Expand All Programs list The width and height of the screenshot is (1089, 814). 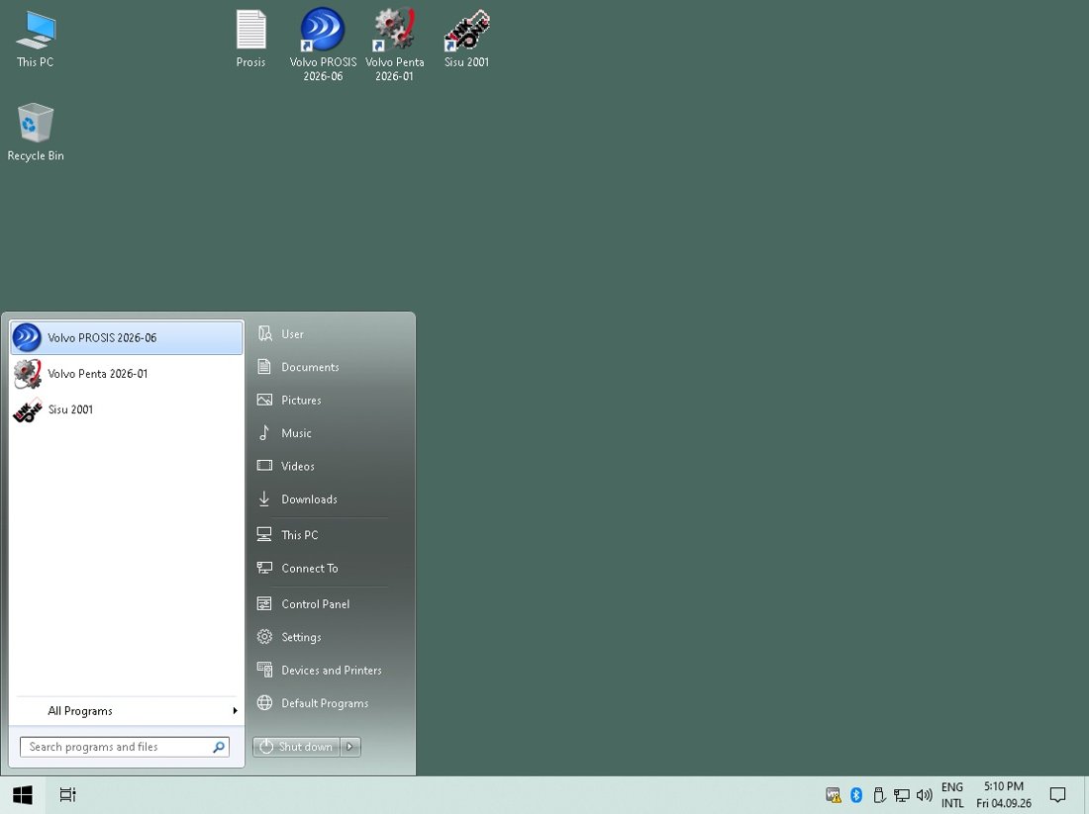(127, 710)
